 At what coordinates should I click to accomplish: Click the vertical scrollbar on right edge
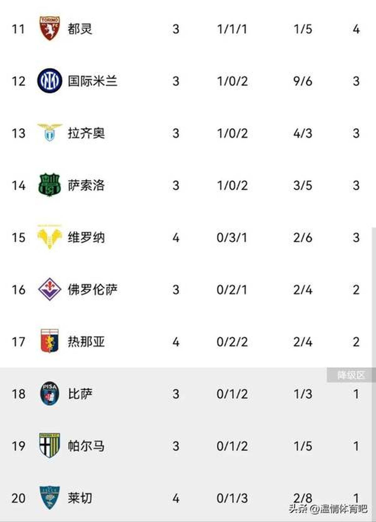(374, 297)
